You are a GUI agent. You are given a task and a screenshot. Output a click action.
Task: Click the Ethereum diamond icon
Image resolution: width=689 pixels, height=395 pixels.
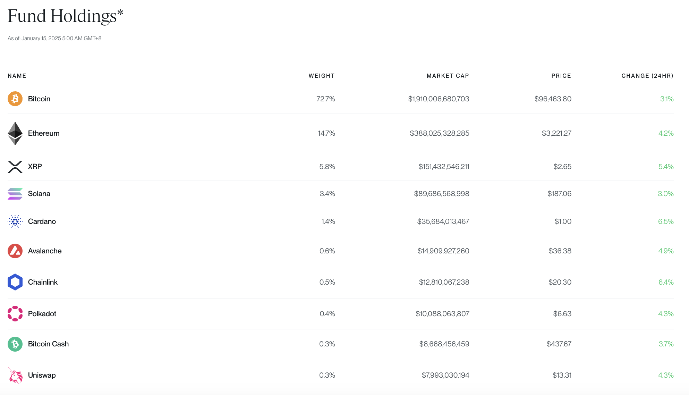15,133
